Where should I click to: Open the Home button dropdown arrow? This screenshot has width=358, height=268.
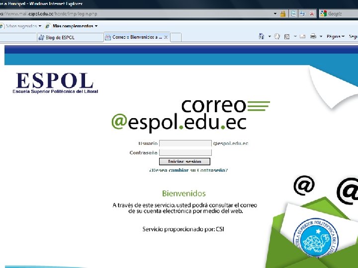tap(269, 36)
